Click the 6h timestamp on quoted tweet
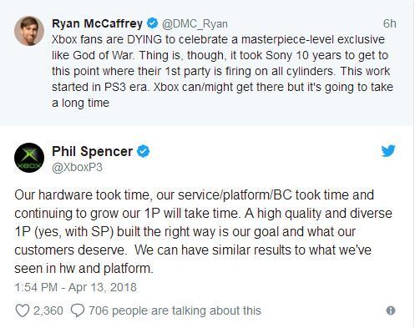The image size is (415, 328). click(389, 23)
